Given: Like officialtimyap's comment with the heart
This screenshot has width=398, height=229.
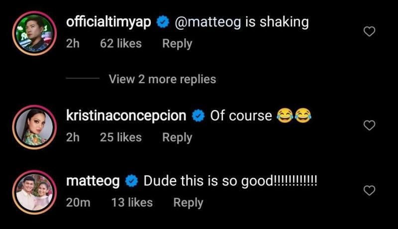Looking at the screenshot, I should point(369,32).
